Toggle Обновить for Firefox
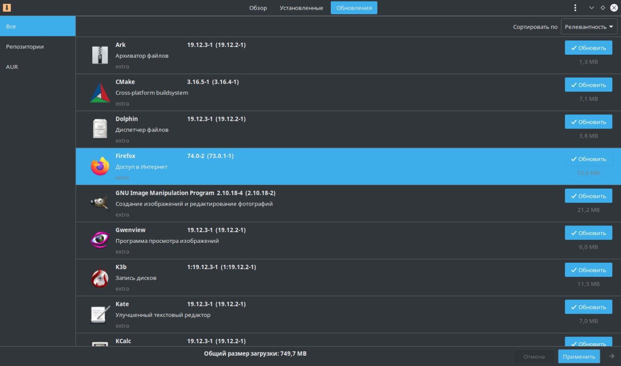This screenshot has height=366, width=621. click(588, 159)
